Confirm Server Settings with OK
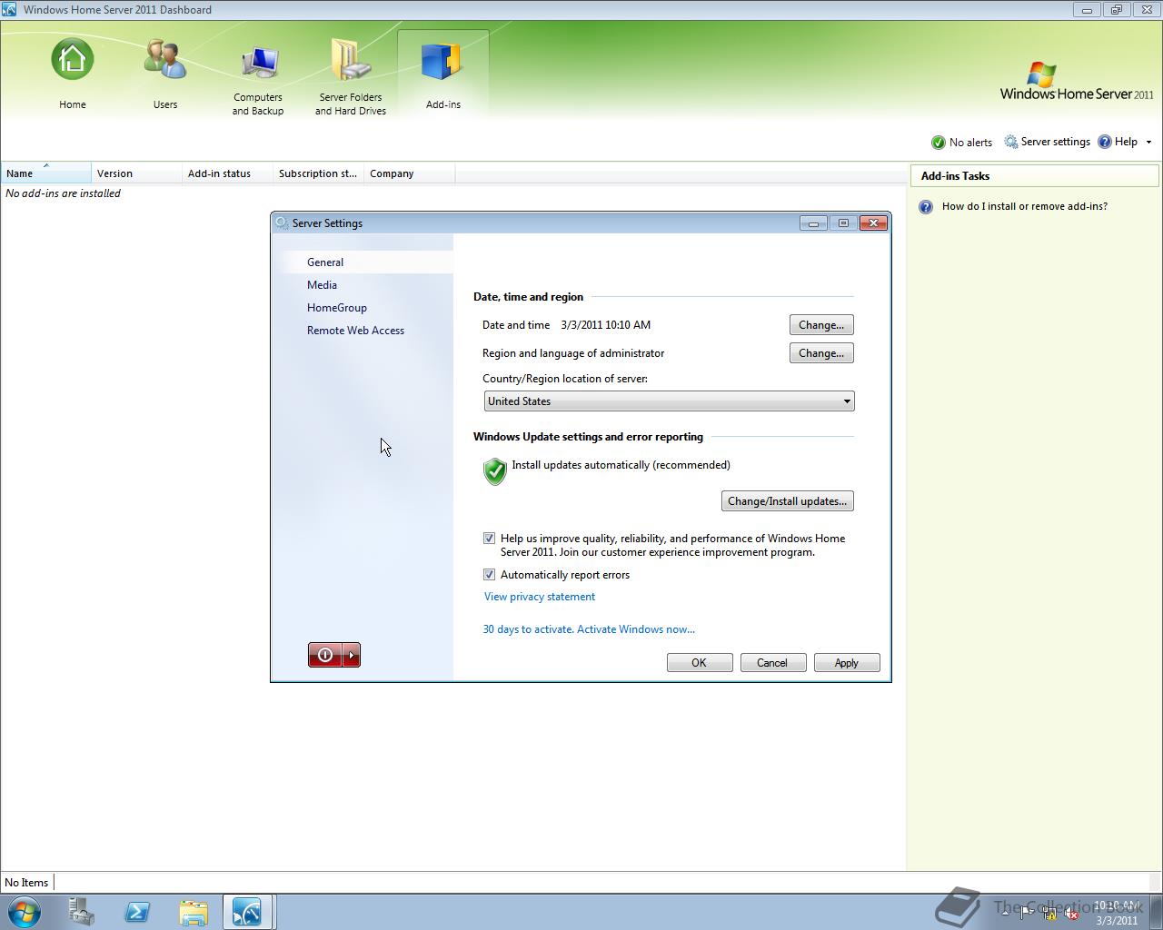 click(x=700, y=663)
